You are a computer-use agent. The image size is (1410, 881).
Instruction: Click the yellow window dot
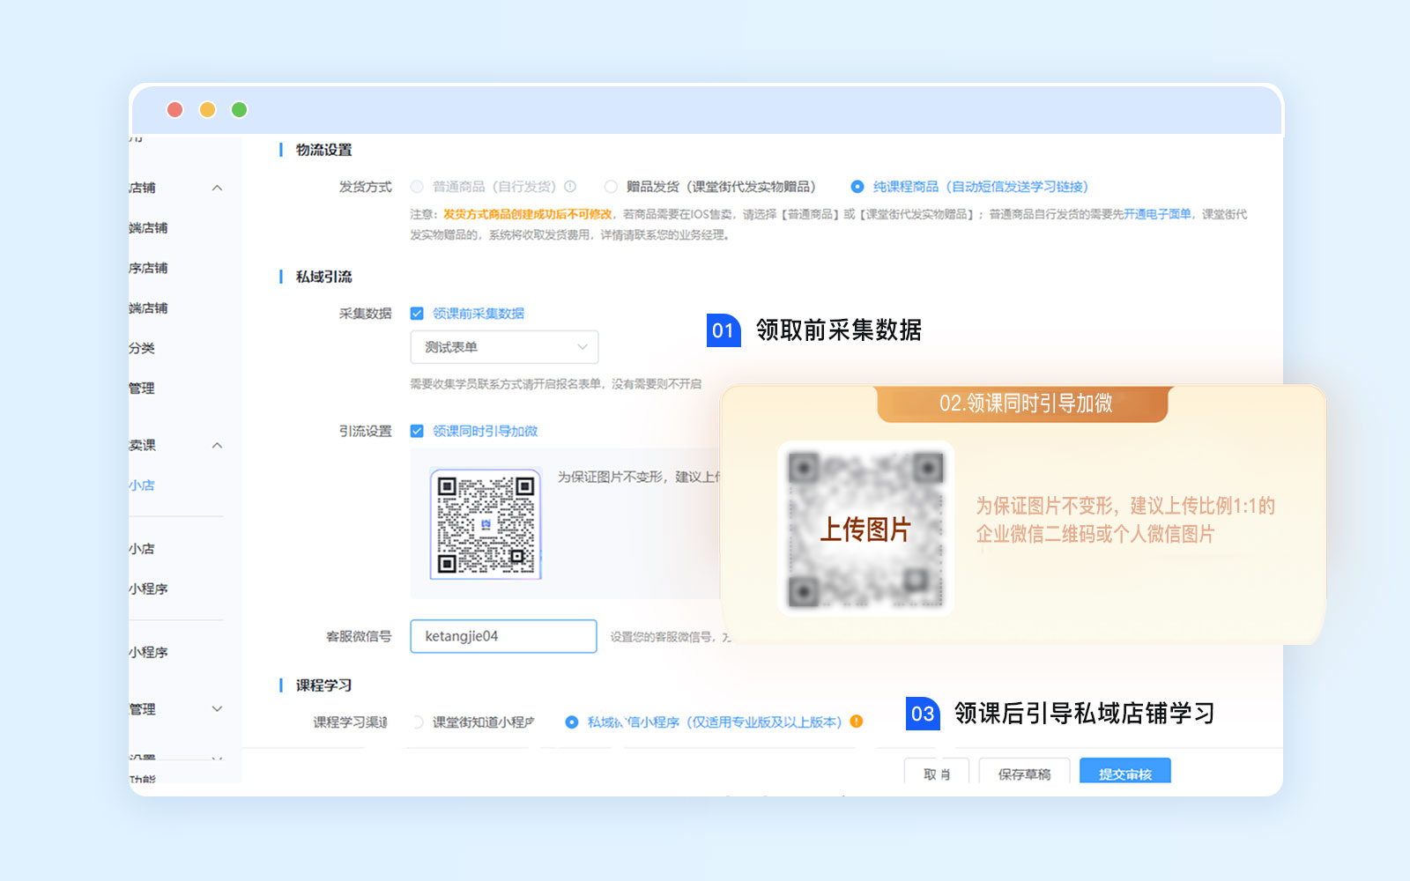(x=207, y=109)
